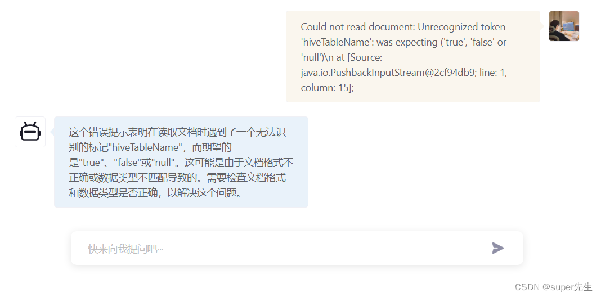Click the text 'java.io.PushbackInputStream@2cf94db9' in user message

click(388, 73)
